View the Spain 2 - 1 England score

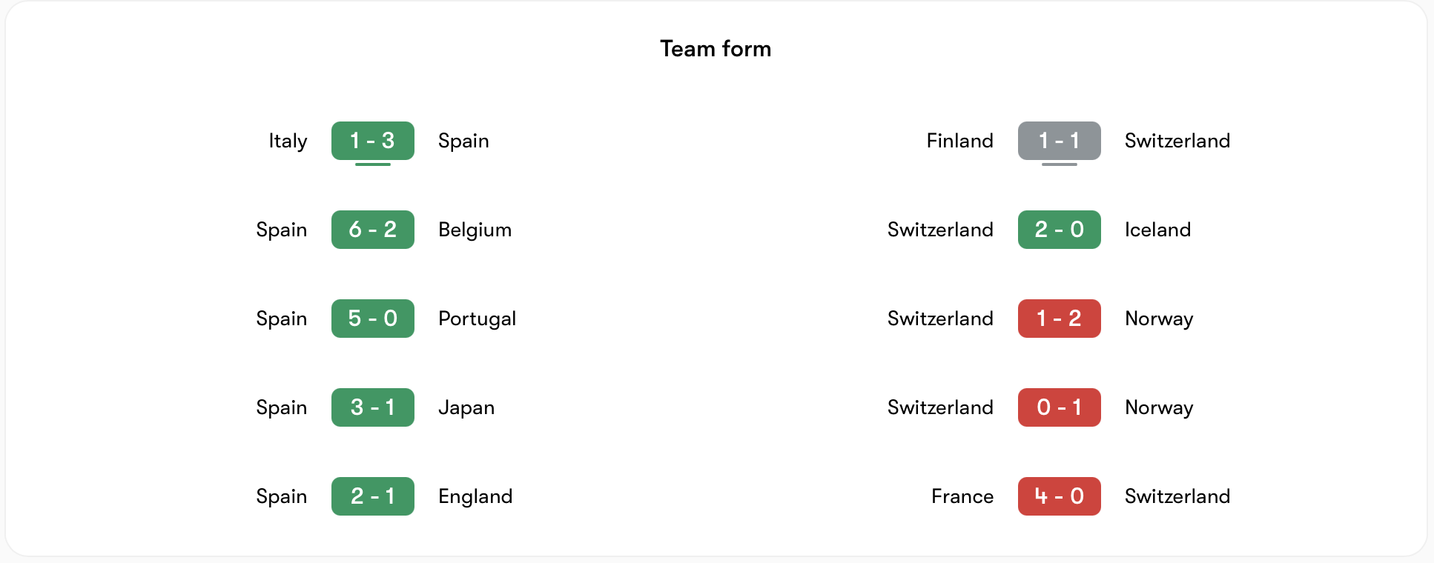coord(373,496)
